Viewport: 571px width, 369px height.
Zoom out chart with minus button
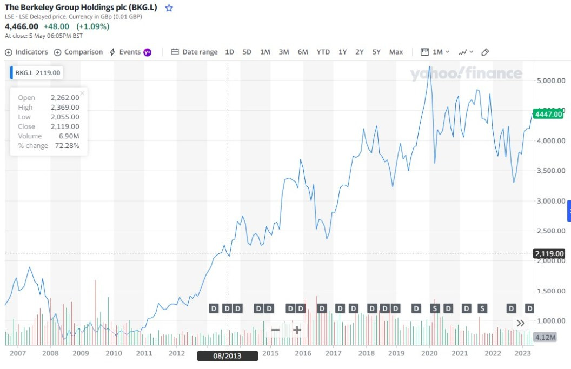pos(276,330)
